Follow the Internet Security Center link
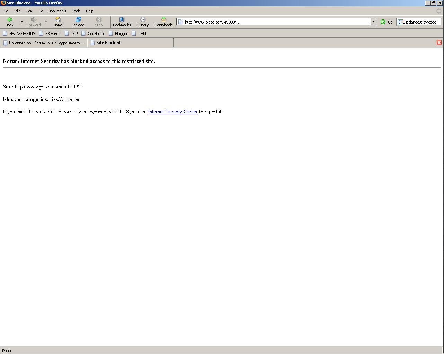This screenshot has height=354, width=444. click(172, 112)
